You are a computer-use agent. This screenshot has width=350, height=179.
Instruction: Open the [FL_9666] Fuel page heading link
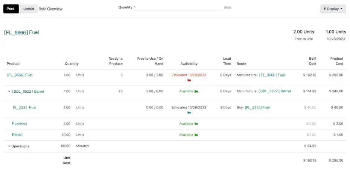coord(21,32)
